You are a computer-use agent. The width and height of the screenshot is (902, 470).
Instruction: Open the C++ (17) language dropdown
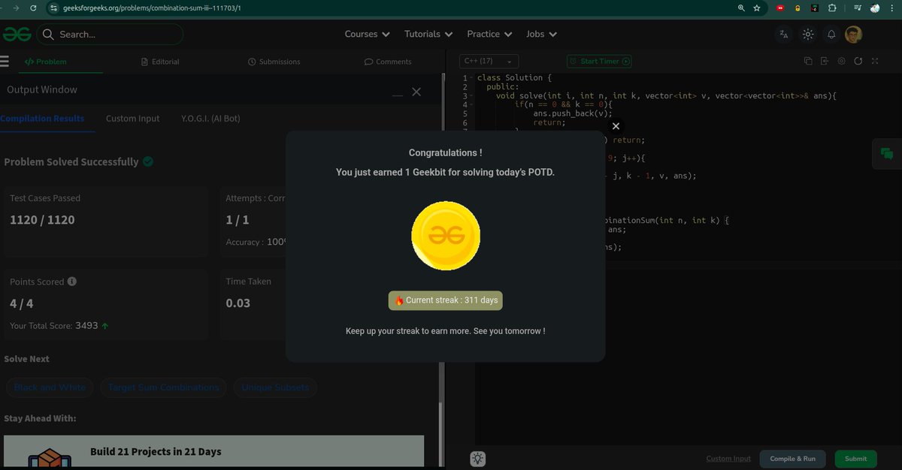(489, 61)
